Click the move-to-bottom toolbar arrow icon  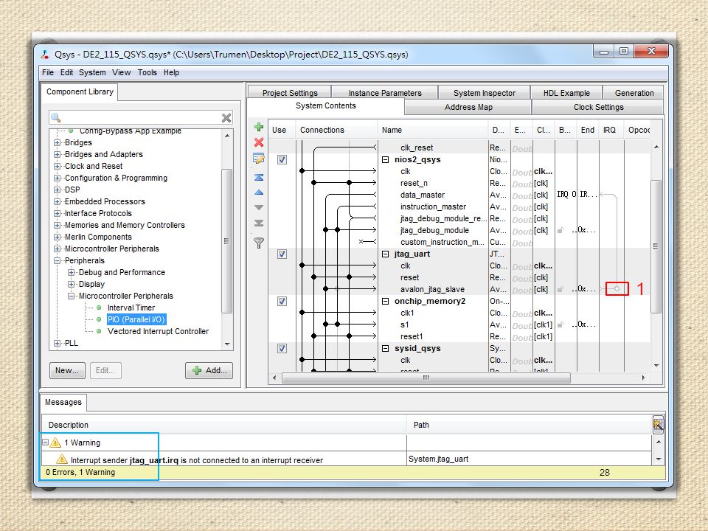click(x=259, y=223)
